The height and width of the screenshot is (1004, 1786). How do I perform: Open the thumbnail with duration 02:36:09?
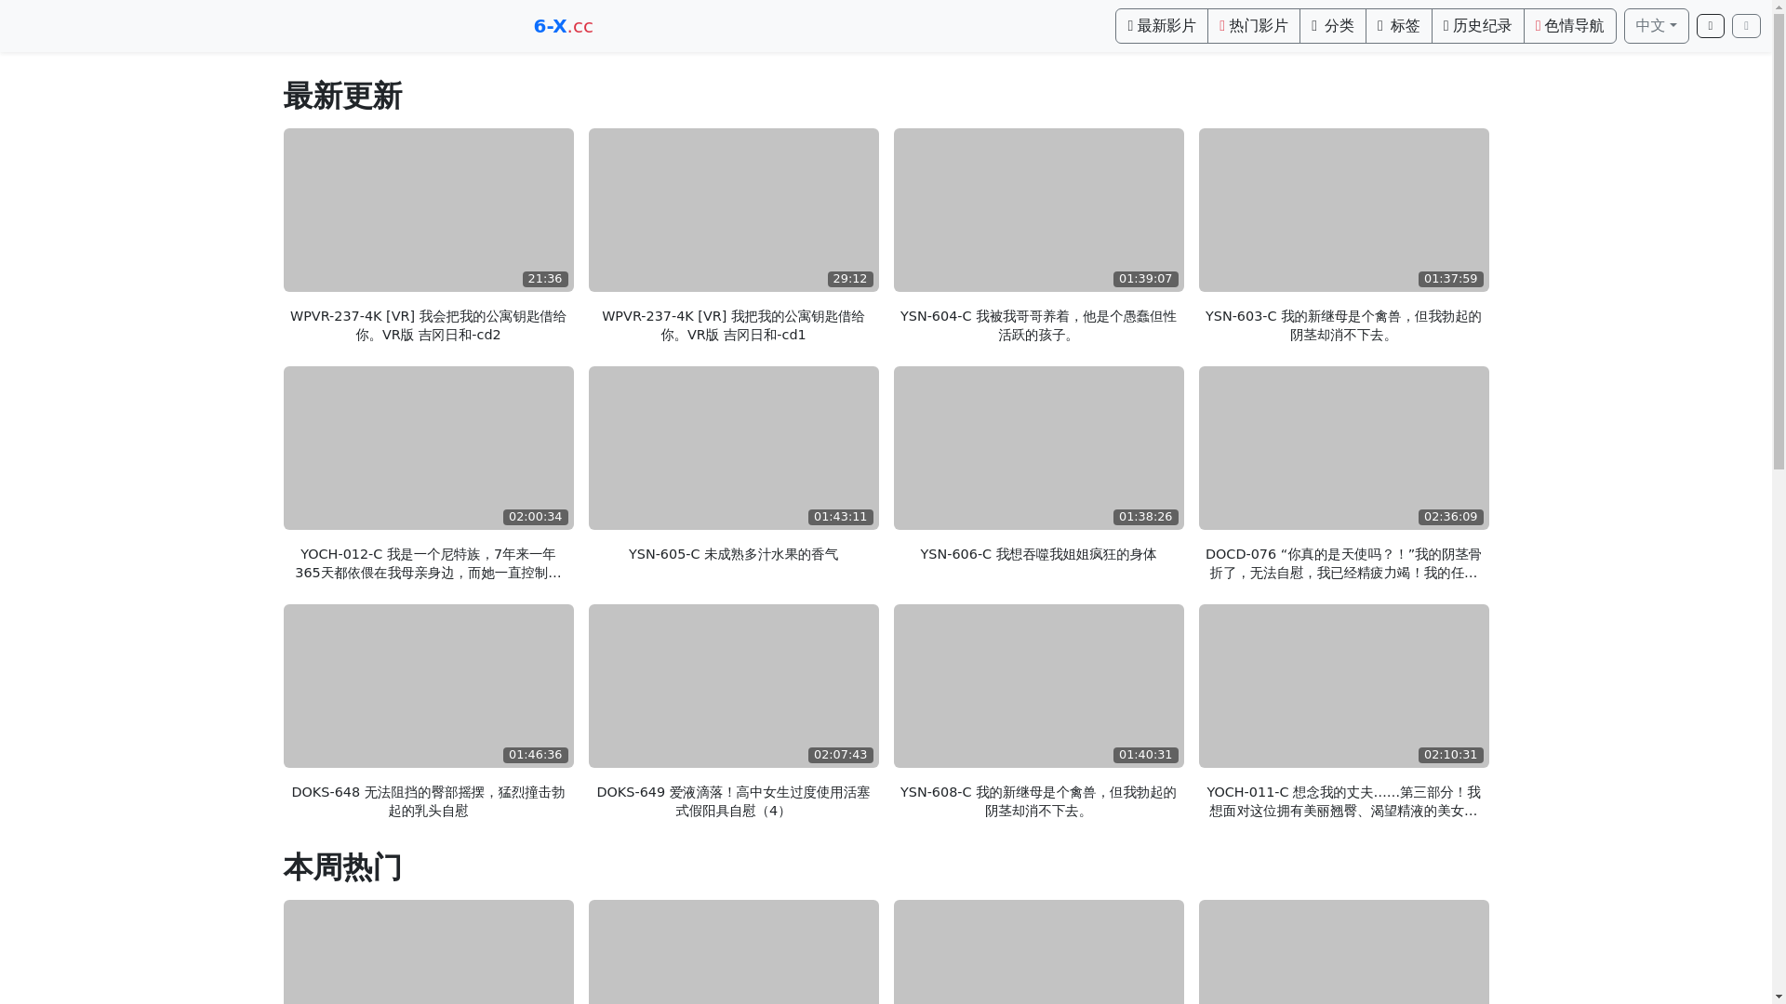pos(1343,448)
